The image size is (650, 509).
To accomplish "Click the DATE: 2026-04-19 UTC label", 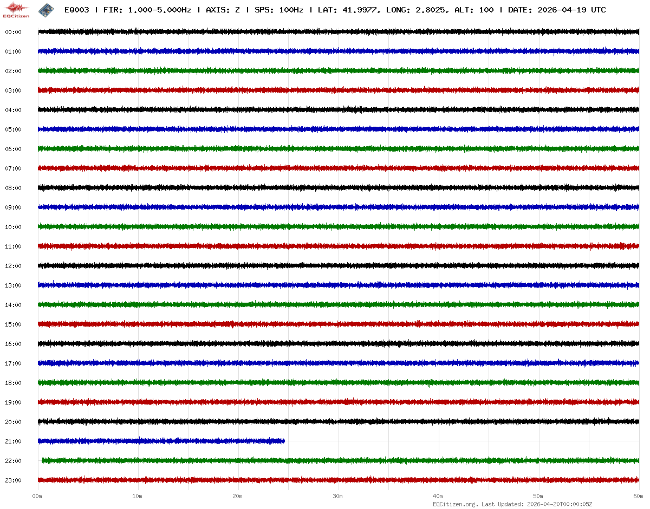I will click(557, 10).
